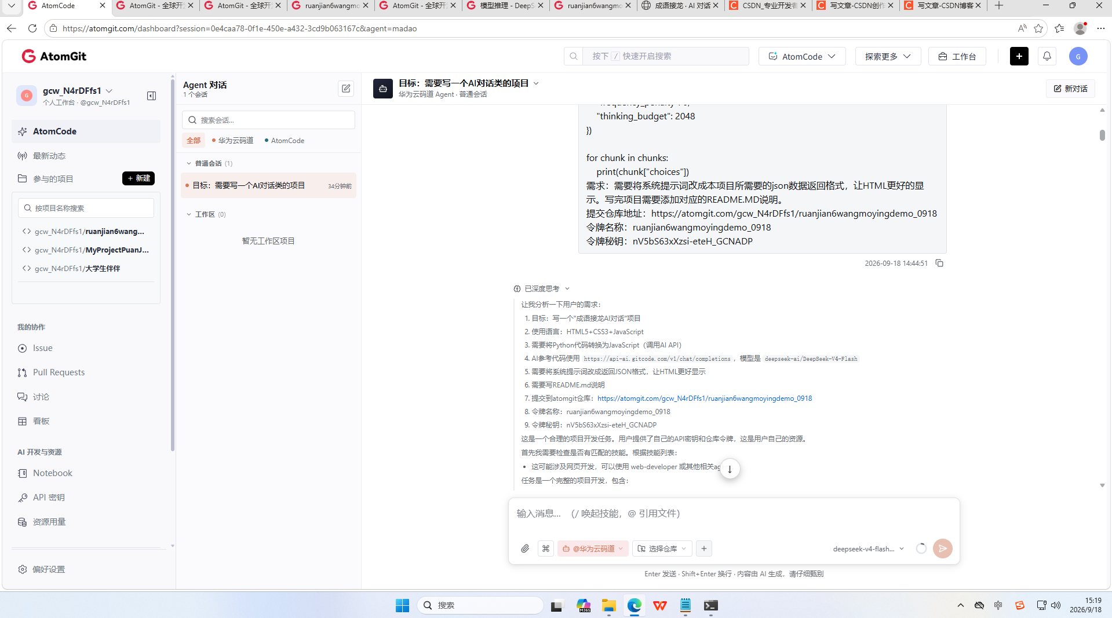Click the new conversation edit icon
The image size is (1112, 618).
point(346,89)
